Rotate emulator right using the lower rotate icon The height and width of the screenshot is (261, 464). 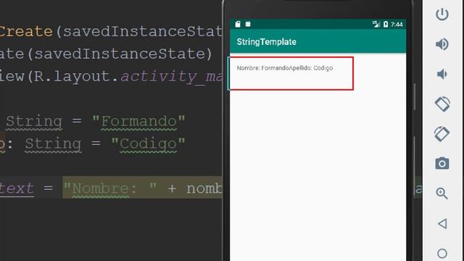(x=442, y=133)
